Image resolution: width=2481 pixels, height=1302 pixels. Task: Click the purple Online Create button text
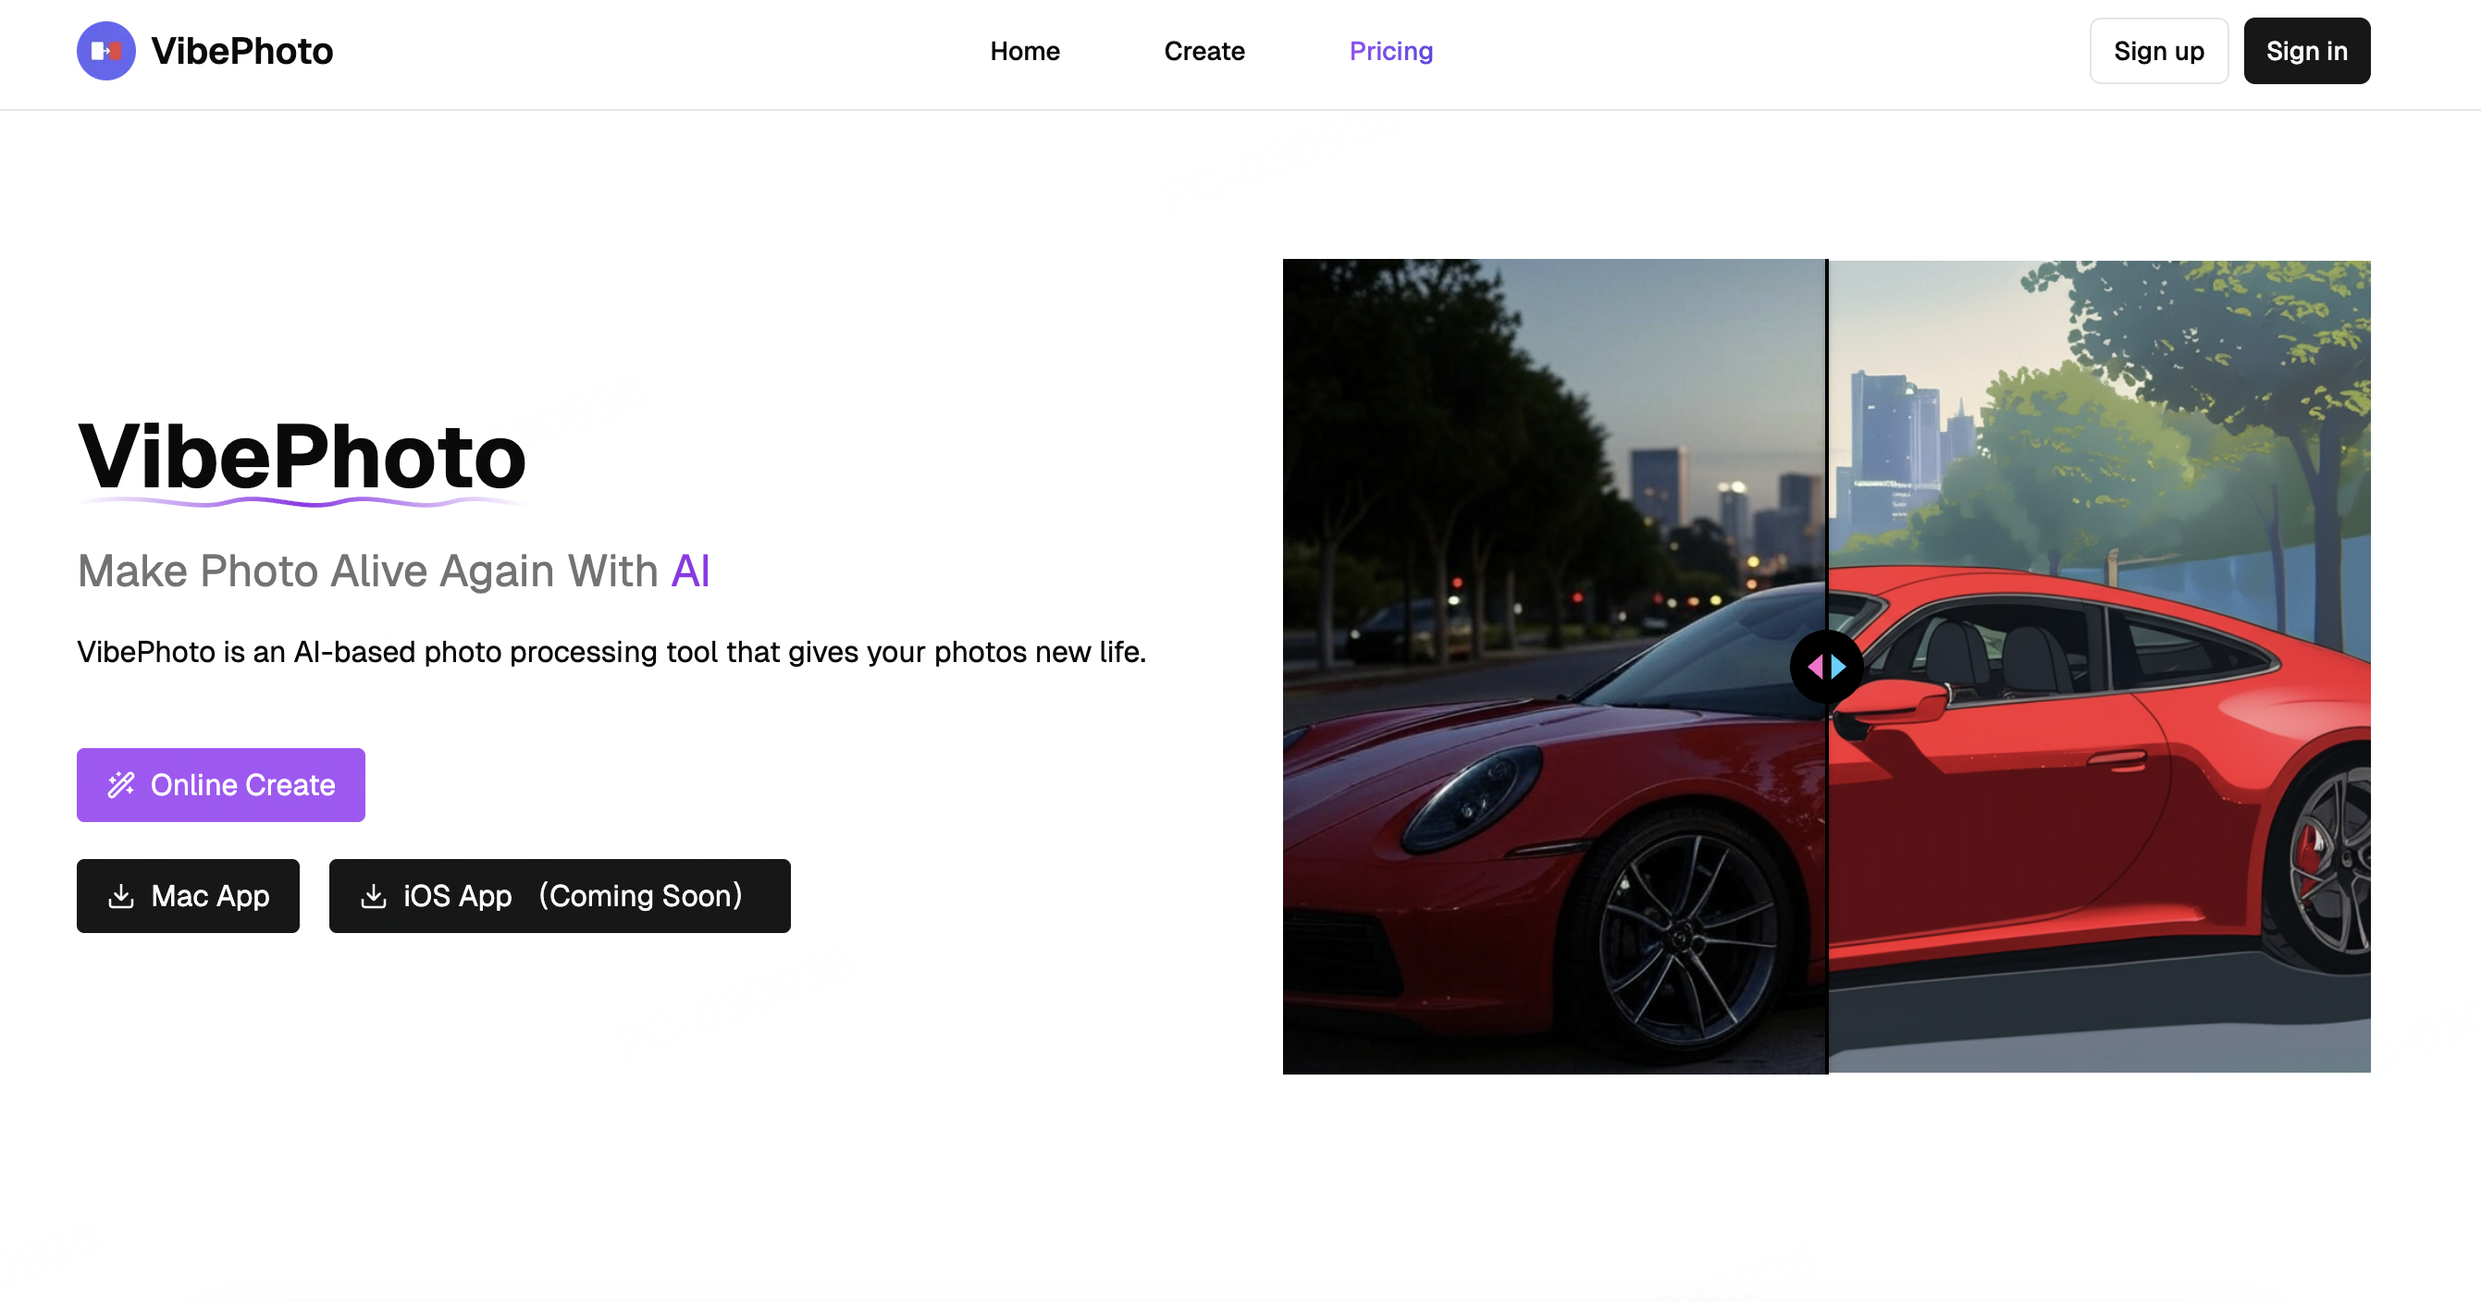click(242, 785)
